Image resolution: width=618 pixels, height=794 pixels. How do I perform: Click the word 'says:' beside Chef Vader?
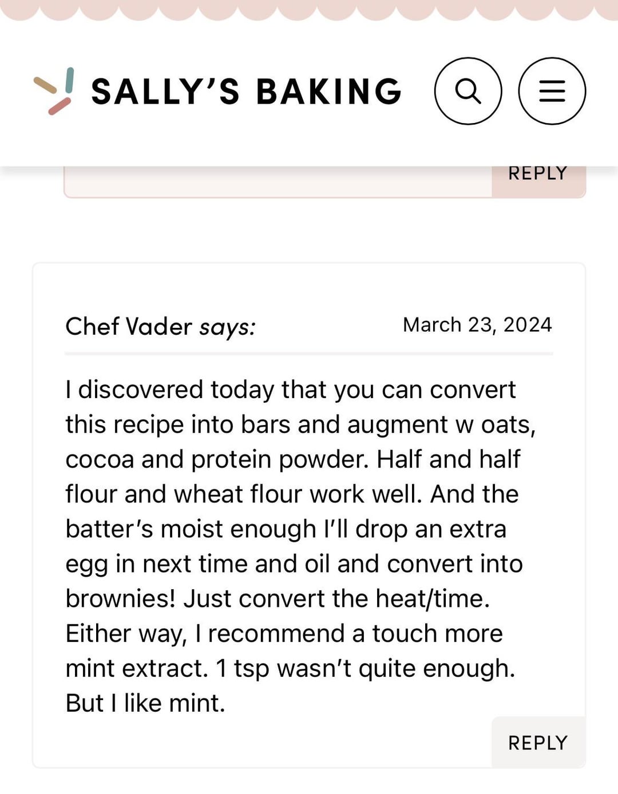pyautogui.click(x=227, y=327)
